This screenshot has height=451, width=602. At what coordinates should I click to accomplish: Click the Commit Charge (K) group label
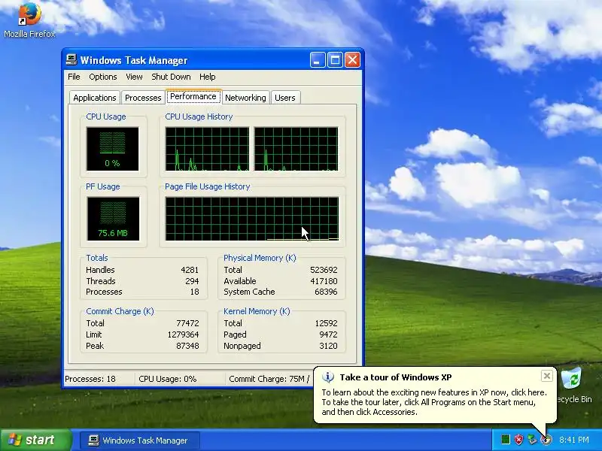click(x=120, y=311)
